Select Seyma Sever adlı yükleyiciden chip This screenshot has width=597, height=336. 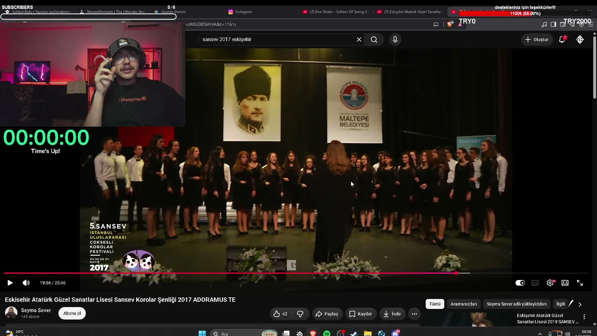(x=517, y=304)
